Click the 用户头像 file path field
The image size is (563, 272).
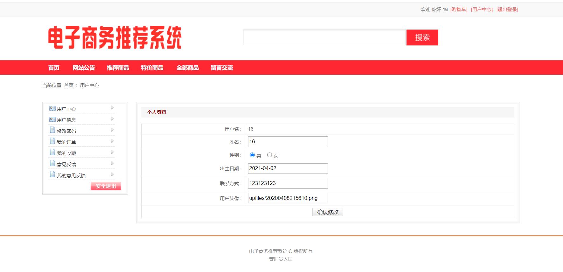[288, 198]
